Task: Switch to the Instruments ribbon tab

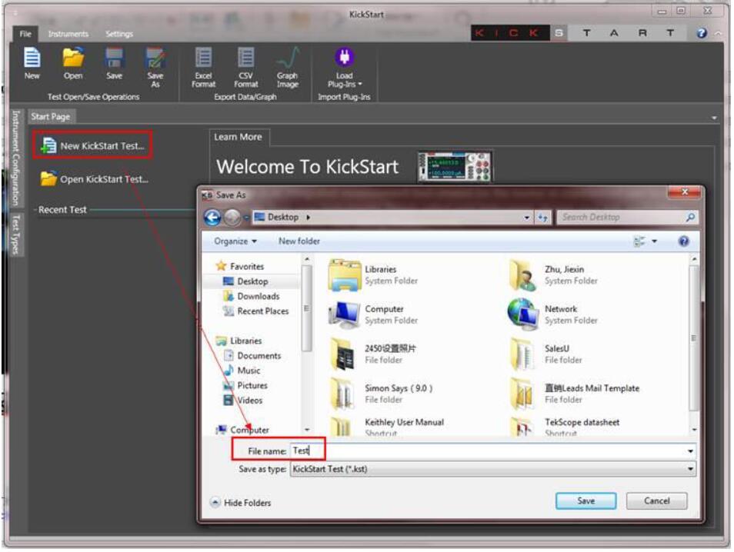Action: (68, 34)
